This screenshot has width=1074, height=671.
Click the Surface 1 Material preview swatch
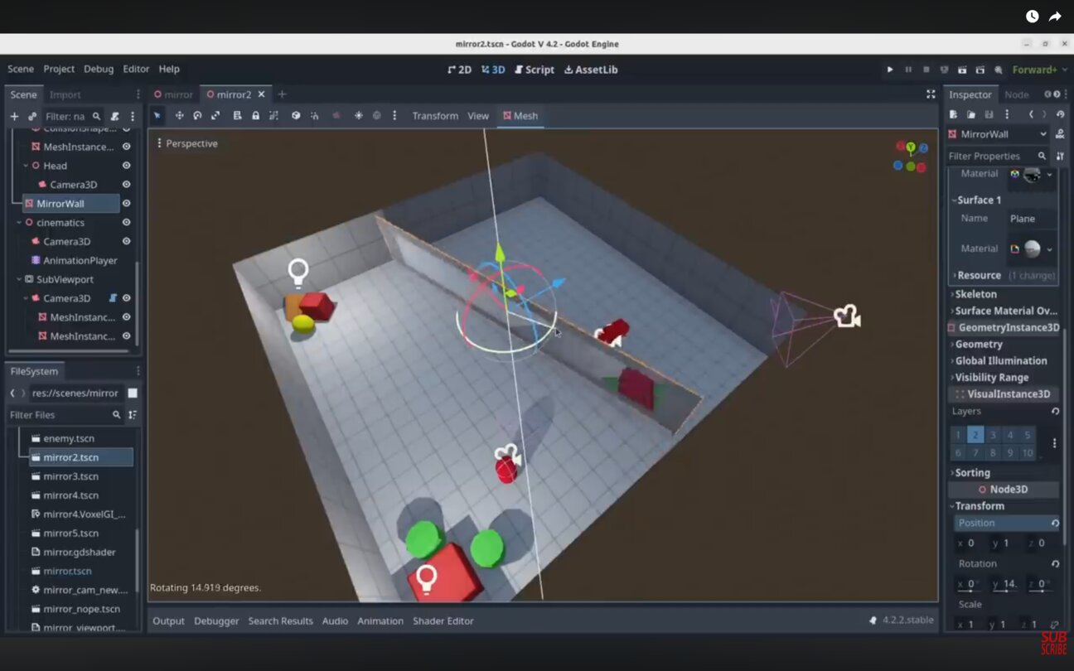[x=1033, y=249]
